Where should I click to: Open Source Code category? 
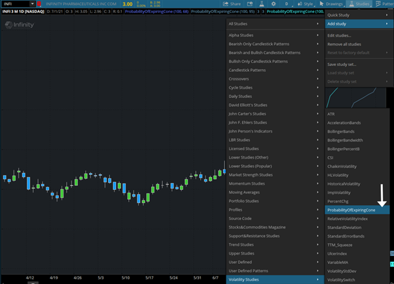(x=274, y=219)
